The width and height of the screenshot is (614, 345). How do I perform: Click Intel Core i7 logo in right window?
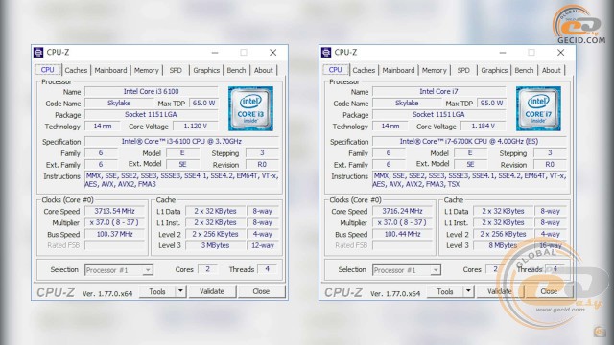538,108
